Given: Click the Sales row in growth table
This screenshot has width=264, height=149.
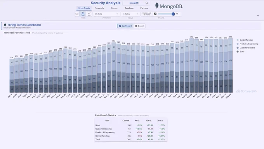Looking at the screenshot, I should [x=130, y=125].
